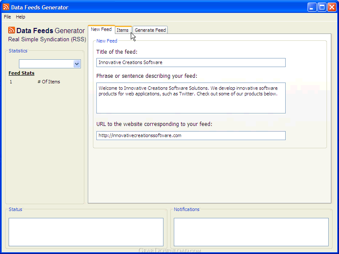Open the Help menu
The height and width of the screenshot is (254, 339).
click(21, 17)
